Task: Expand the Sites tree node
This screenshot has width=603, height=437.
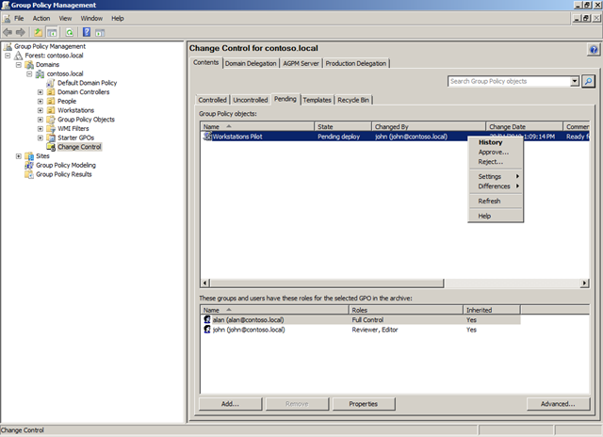Action: pos(18,156)
